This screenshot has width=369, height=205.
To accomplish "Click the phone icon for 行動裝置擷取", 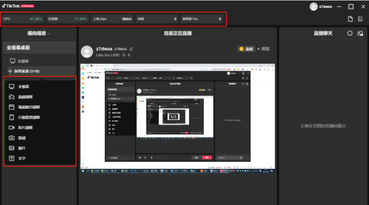I will click(12, 117).
